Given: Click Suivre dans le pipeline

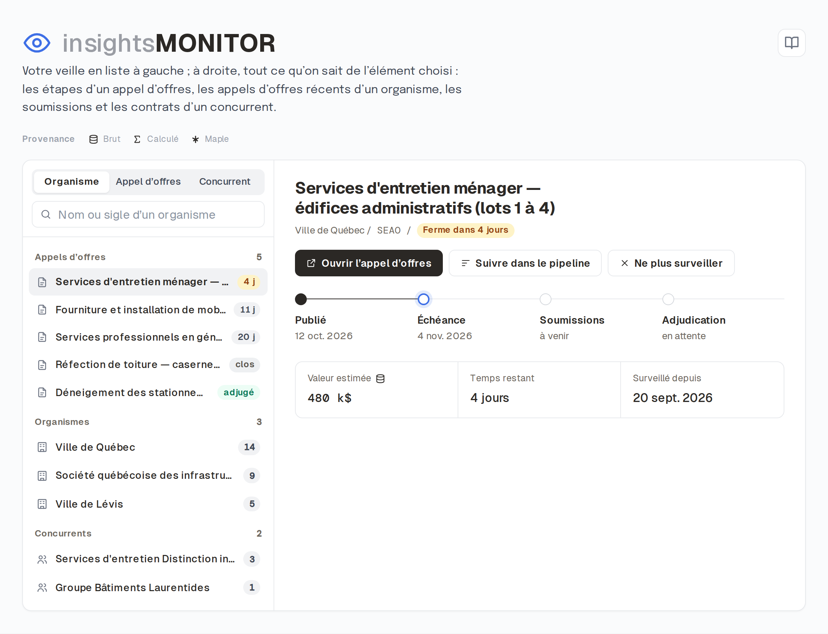Looking at the screenshot, I should tap(525, 263).
